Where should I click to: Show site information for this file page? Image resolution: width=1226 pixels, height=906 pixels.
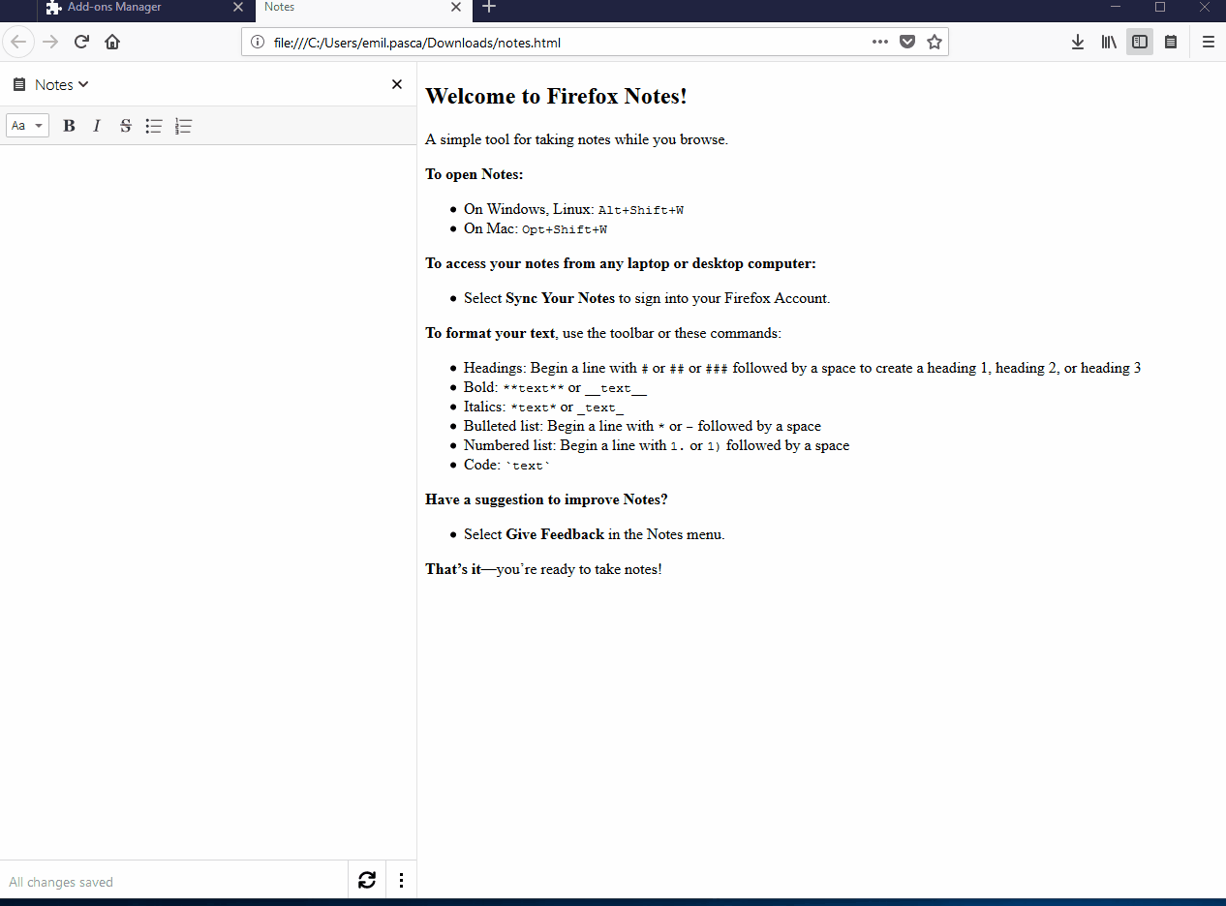pyautogui.click(x=257, y=42)
